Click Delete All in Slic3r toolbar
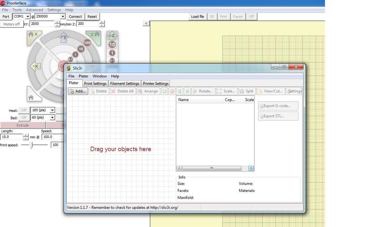 [123, 91]
